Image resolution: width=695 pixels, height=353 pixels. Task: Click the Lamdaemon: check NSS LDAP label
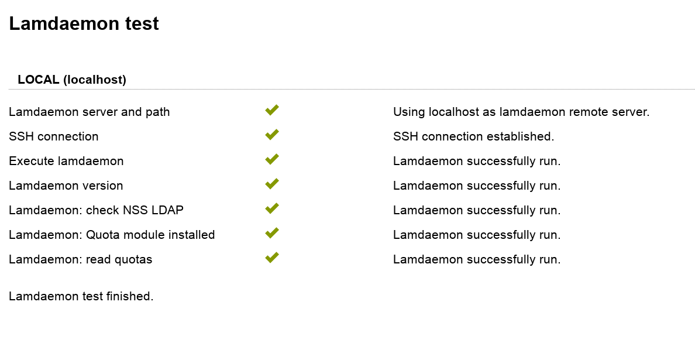[x=96, y=210]
